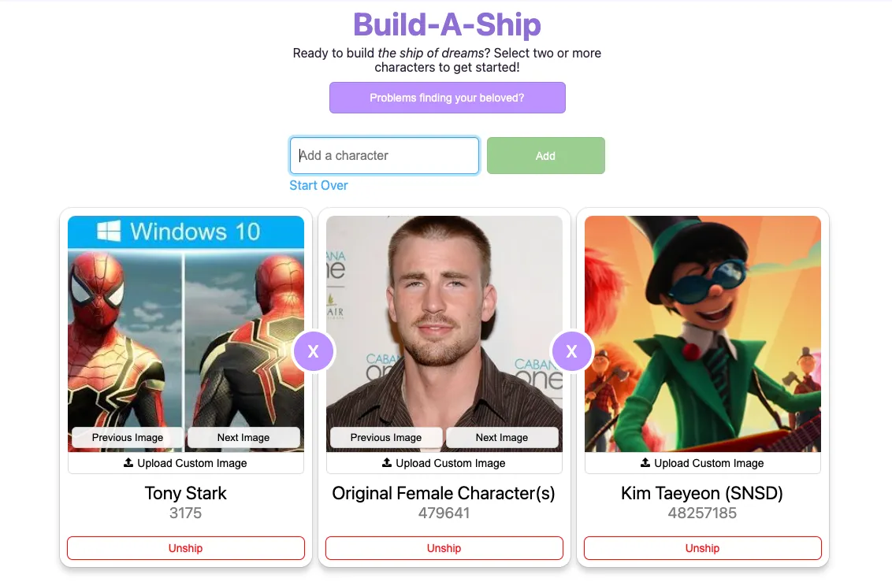Click the green Add button
Viewport: 892px width, 582px height.
coord(545,155)
